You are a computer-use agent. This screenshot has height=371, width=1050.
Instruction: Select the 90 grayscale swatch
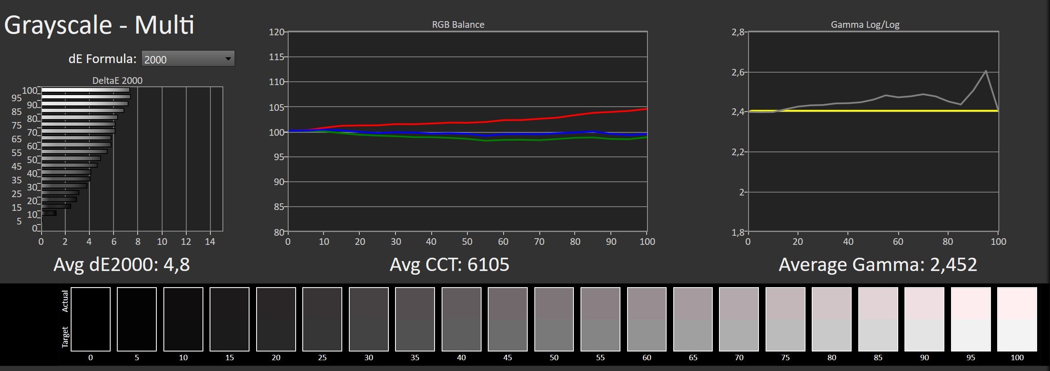[924, 319]
